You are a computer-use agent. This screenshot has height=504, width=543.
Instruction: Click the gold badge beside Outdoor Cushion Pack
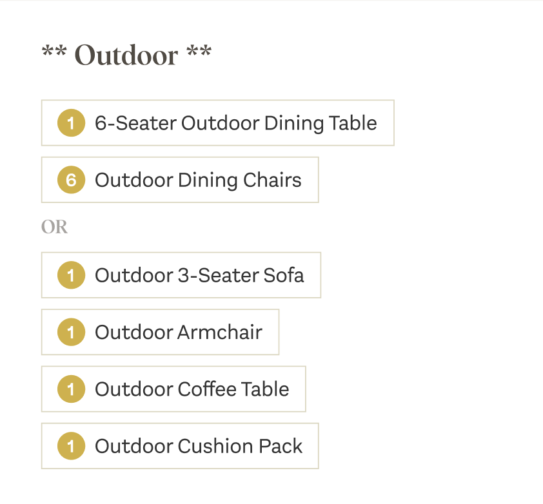pos(71,446)
